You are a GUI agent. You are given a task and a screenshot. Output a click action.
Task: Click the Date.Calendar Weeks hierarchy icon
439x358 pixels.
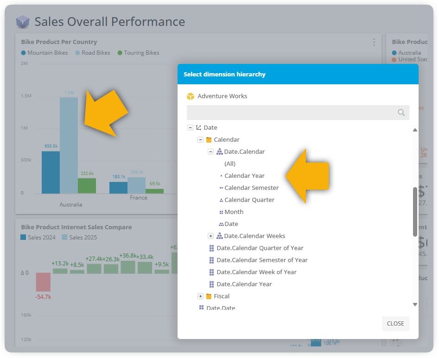219,236
